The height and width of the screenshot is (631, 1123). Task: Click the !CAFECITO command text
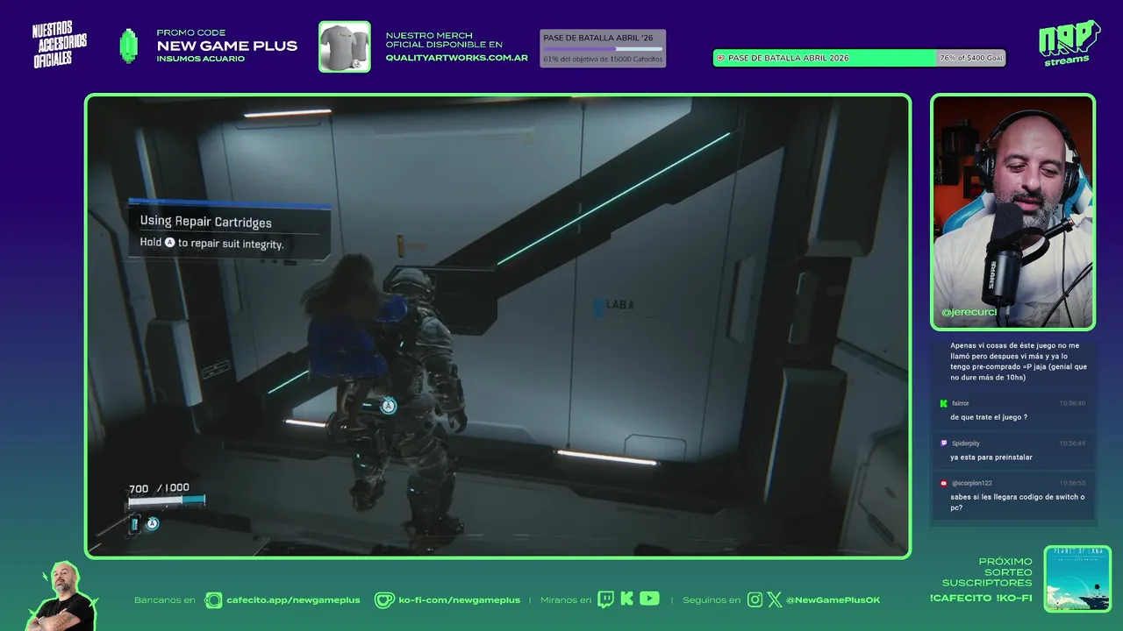pyautogui.click(x=960, y=598)
